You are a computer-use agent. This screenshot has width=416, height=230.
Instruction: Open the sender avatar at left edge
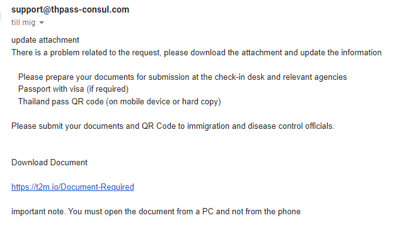(x=1, y=16)
